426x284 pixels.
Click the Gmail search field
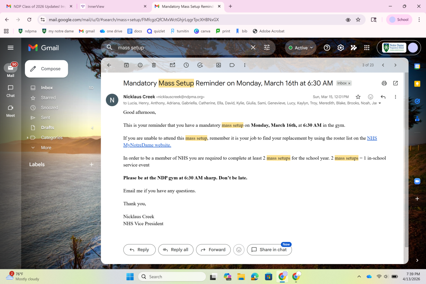tap(183, 48)
